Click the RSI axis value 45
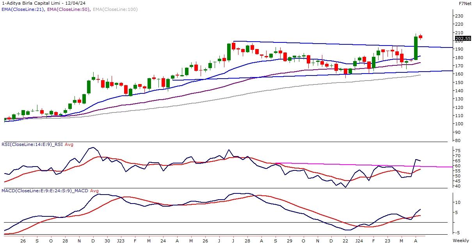Image resolution: width=473 pixels, height=244 pixels. [x=458, y=181]
